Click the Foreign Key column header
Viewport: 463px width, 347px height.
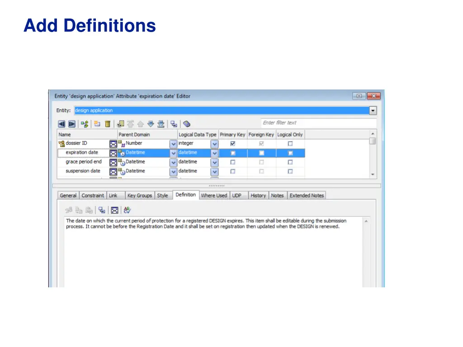(261, 135)
